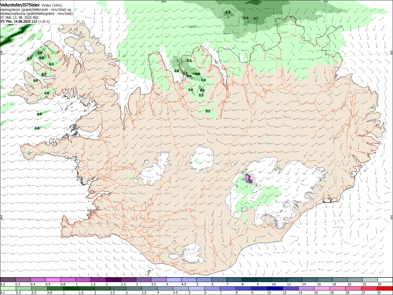Click the light green swatch starting at 0.3 in the green legend row
This screenshot has height=295, width=393.
[x=23, y=288]
